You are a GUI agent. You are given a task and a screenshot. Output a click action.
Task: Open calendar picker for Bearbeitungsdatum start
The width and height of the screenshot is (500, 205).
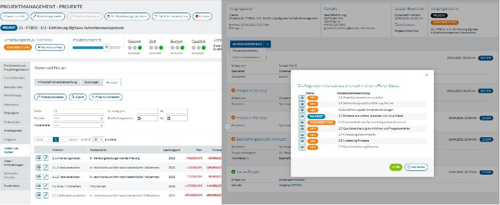(x=139, y=118)
